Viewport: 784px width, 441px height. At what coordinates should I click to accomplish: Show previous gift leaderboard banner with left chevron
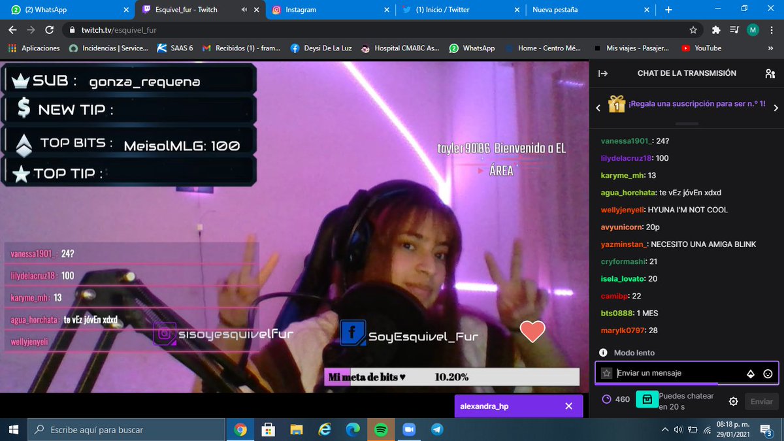coord(597,108)
